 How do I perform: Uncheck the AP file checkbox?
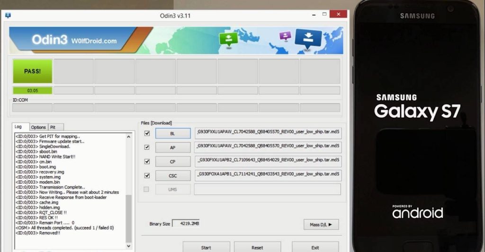click(147, 148)
